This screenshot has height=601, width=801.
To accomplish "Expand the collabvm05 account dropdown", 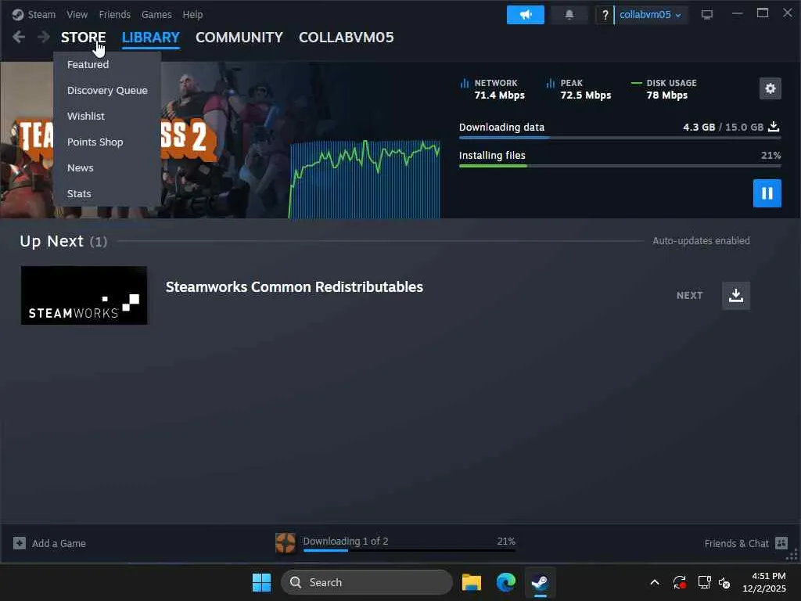I will click(x=650, y=14).
